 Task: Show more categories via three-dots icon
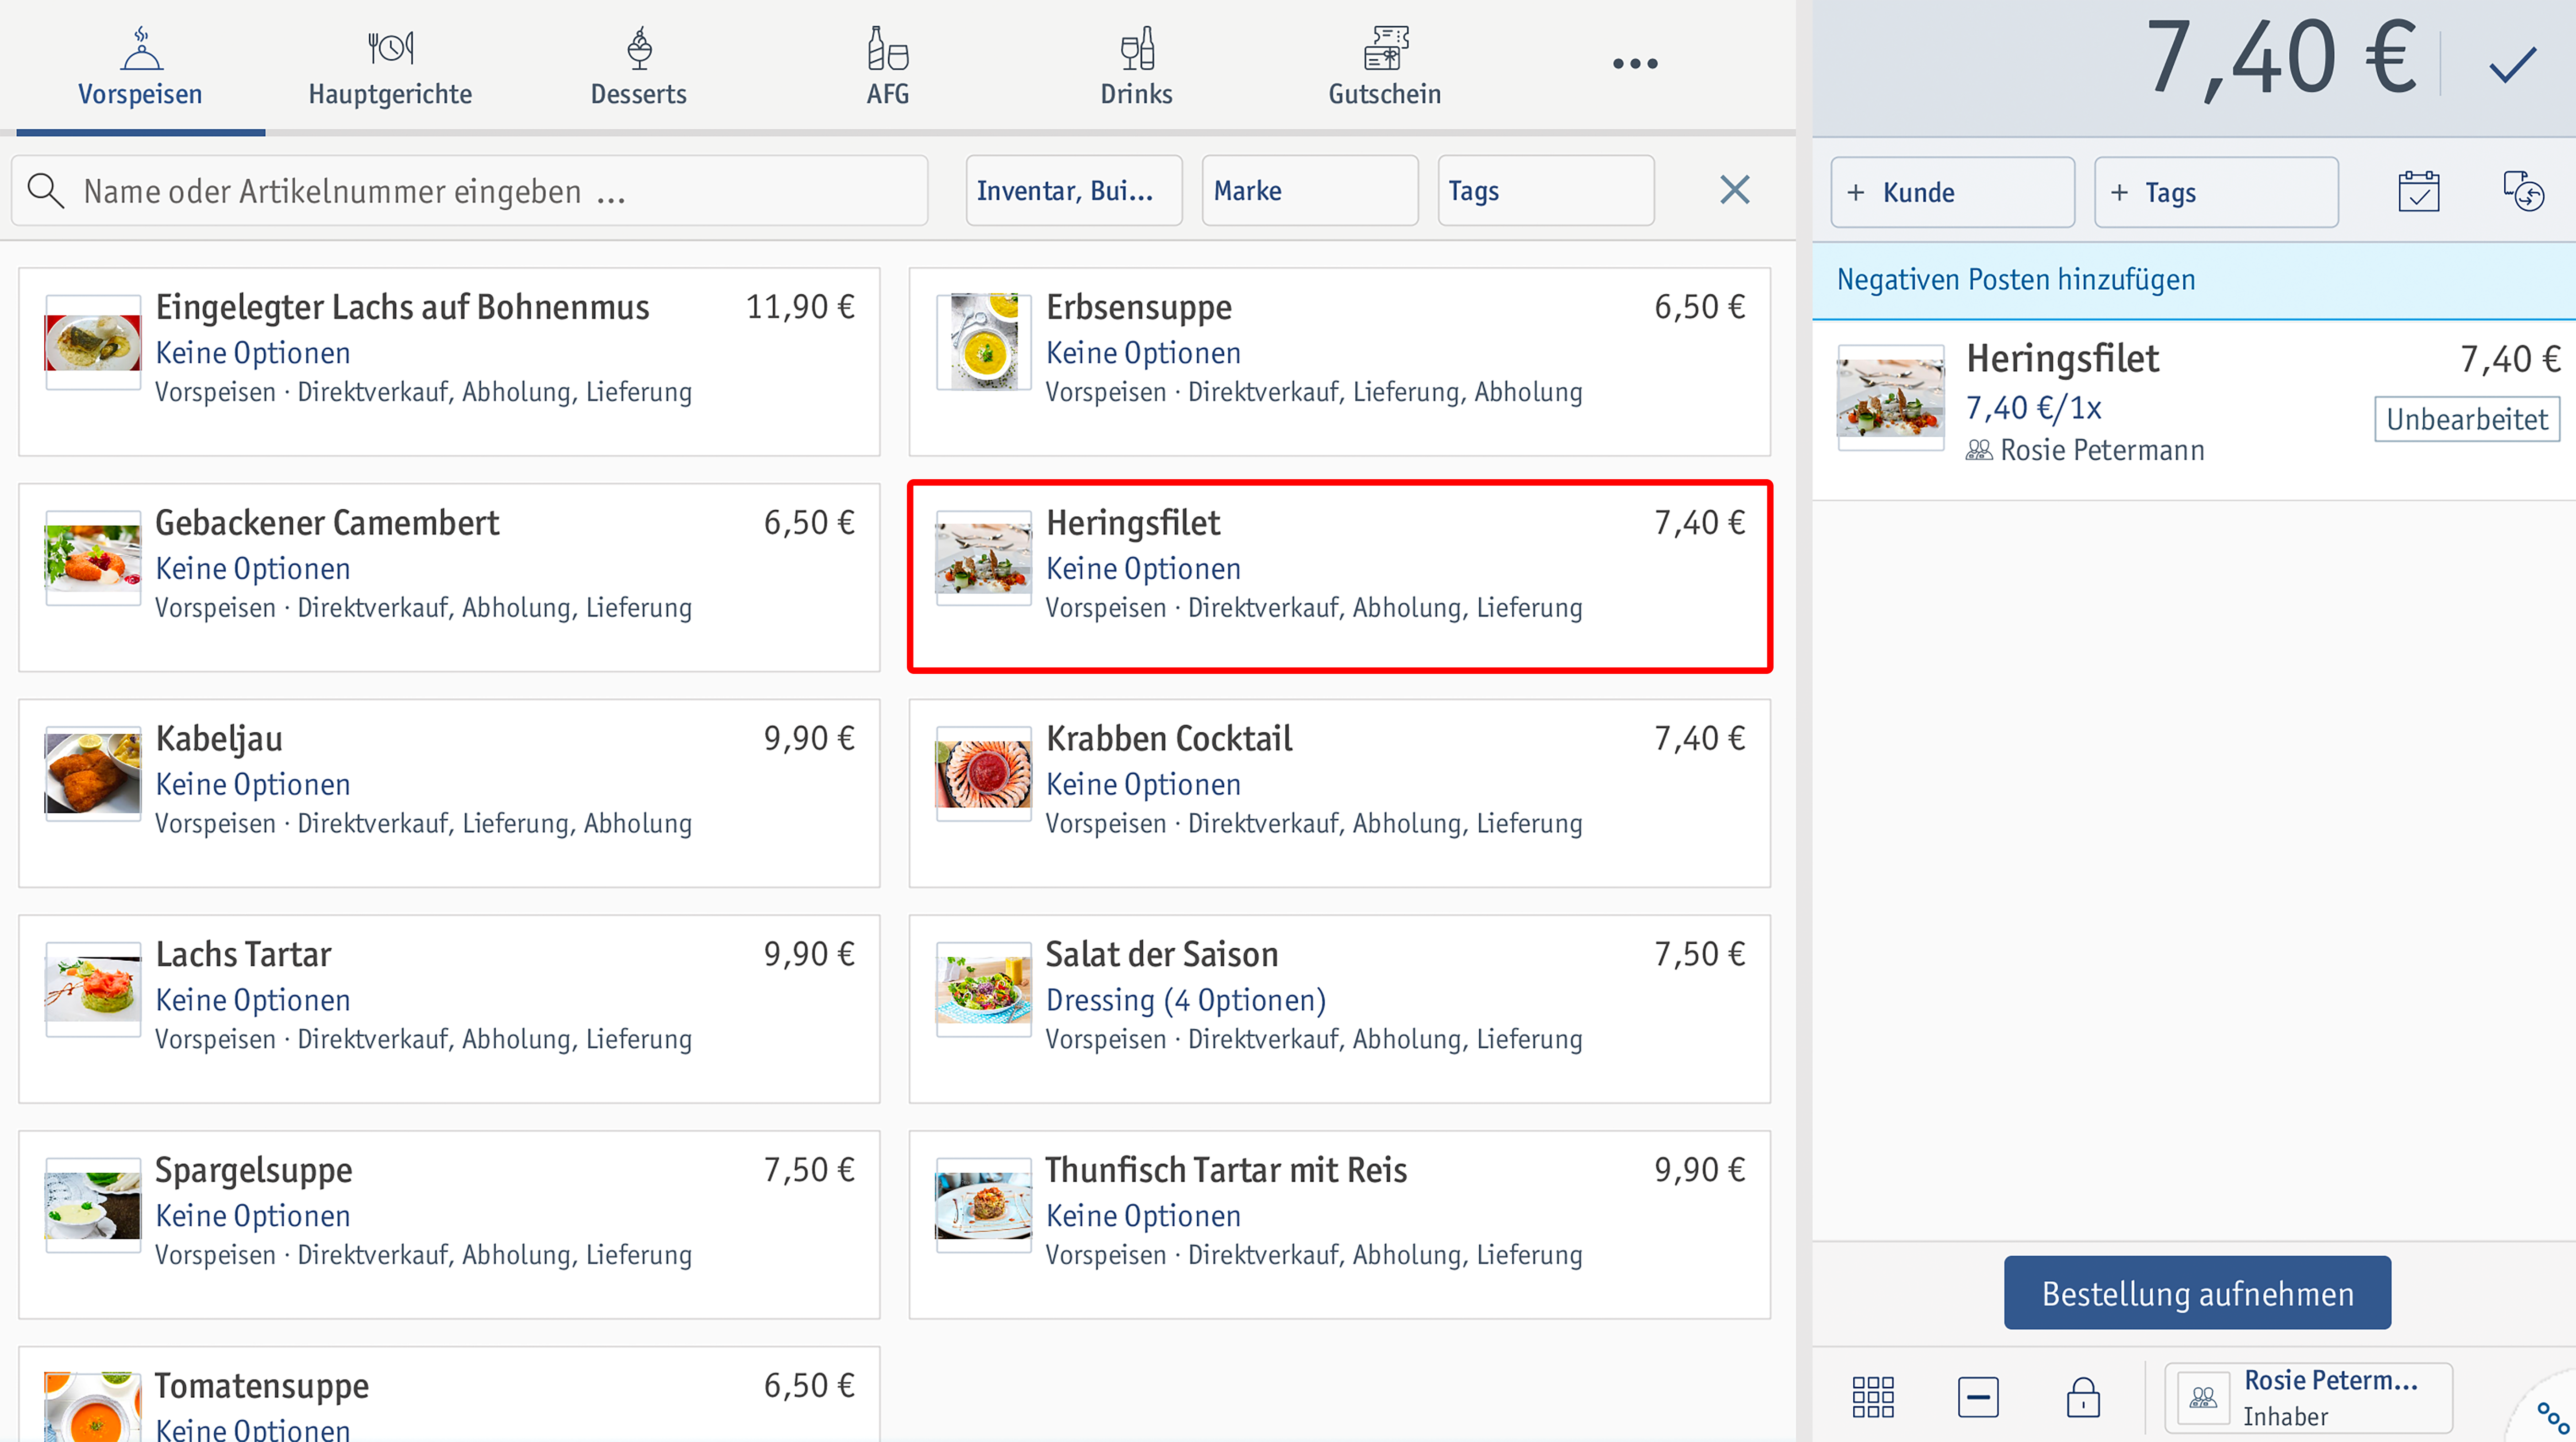pos(1635,64)
